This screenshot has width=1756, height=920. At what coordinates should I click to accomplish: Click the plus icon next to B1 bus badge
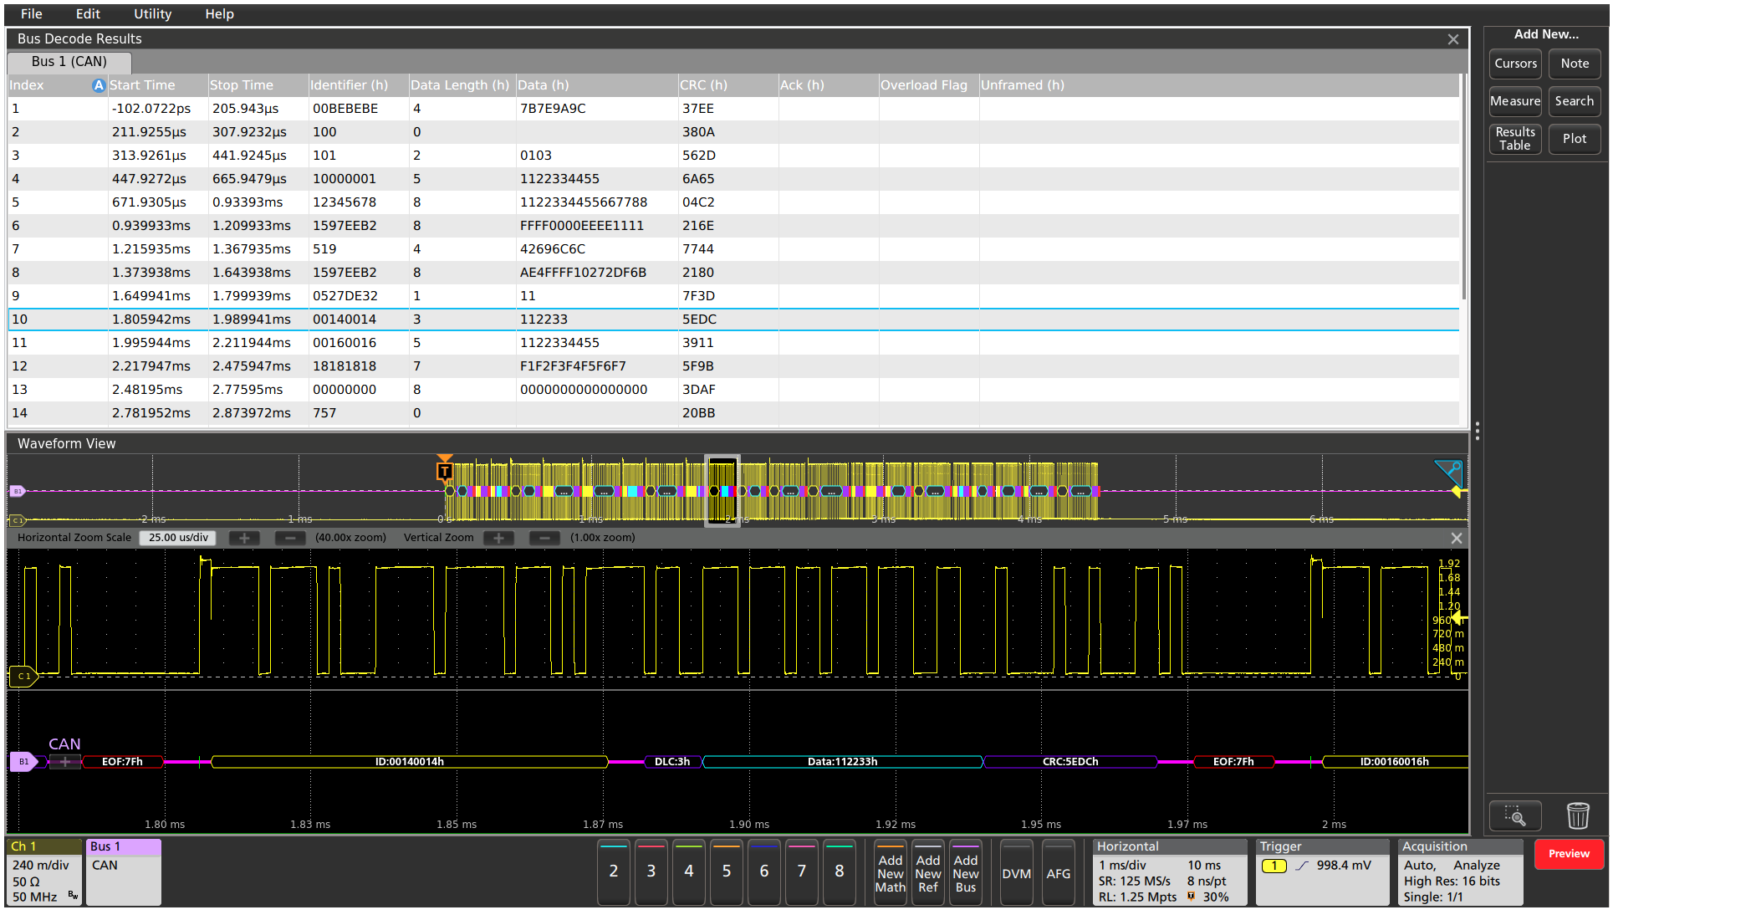tap(65, 762)
